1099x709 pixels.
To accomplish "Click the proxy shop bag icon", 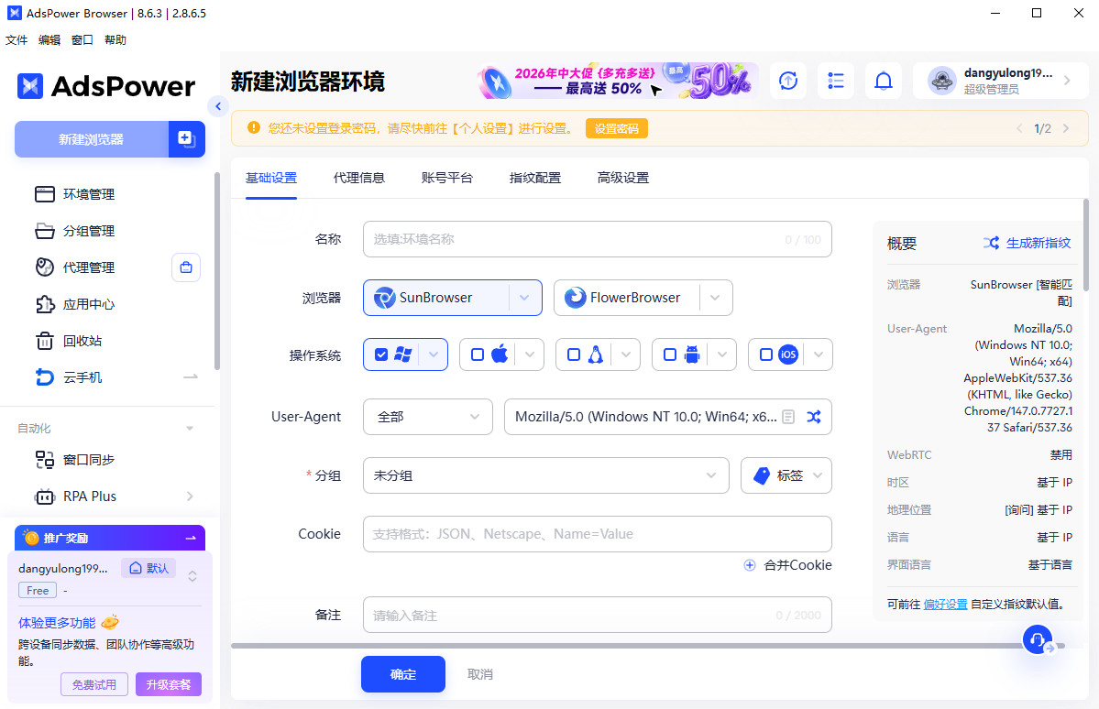I will (186, 267).
